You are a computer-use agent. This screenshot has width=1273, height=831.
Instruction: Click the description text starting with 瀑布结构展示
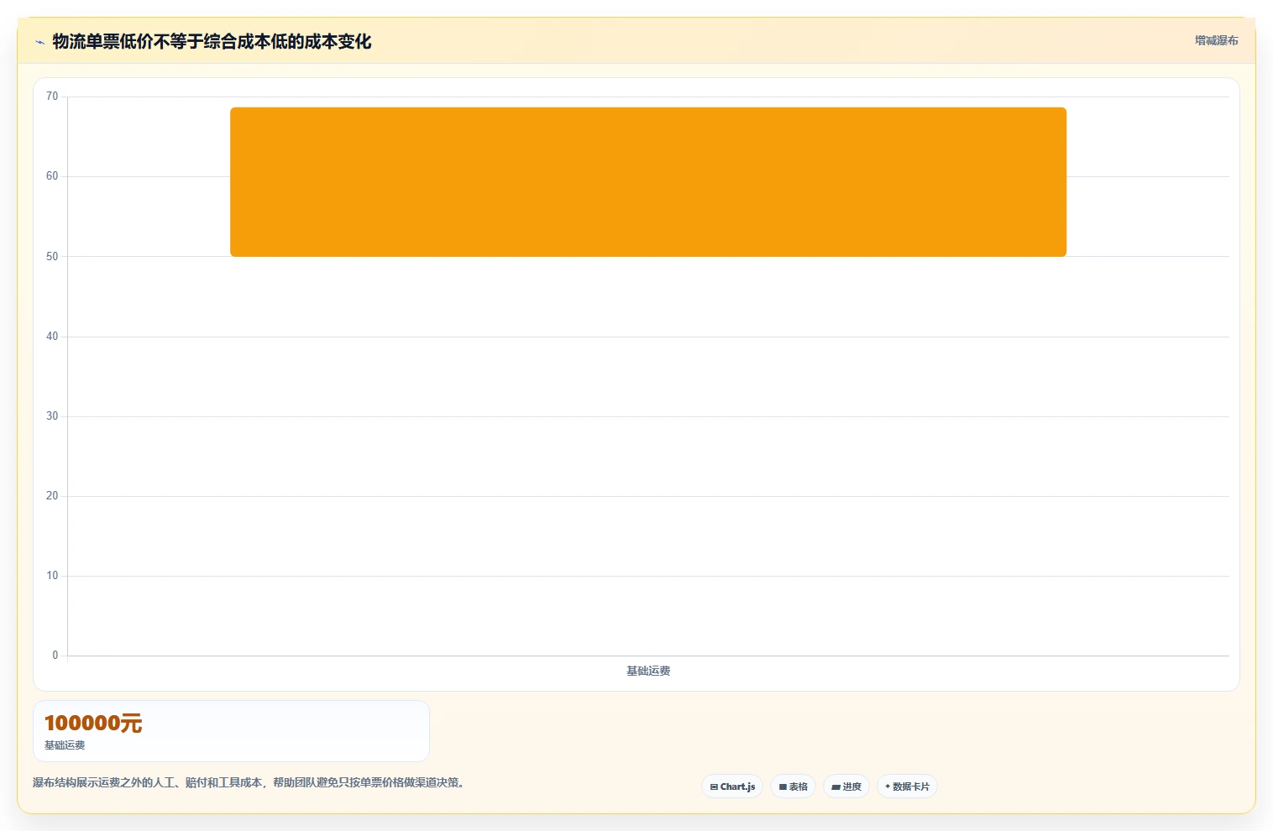coord(249,782)
